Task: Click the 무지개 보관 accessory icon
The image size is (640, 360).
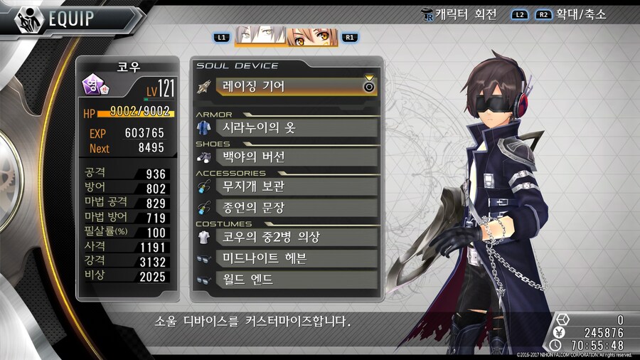Action: tap(203, 186)
